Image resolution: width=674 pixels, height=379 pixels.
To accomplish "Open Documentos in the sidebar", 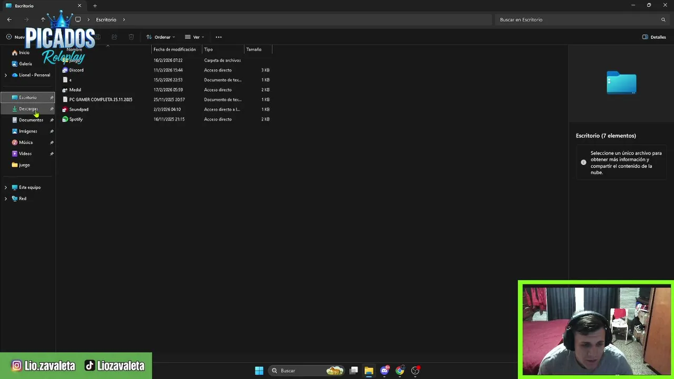I will point(31,120).
